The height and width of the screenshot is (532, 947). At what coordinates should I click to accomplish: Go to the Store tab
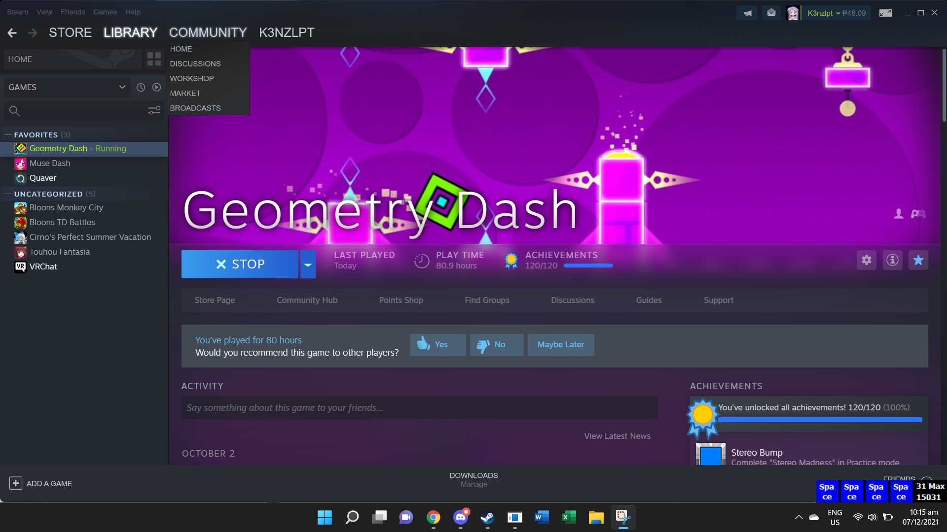[70, 33]
